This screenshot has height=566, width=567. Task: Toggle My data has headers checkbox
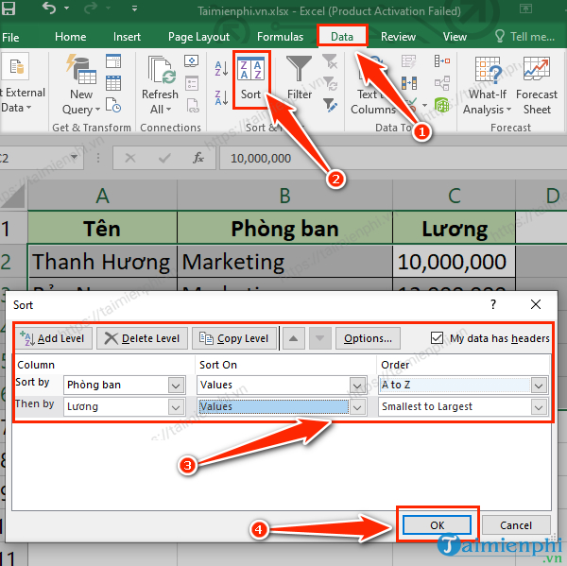tap(437, 338)
